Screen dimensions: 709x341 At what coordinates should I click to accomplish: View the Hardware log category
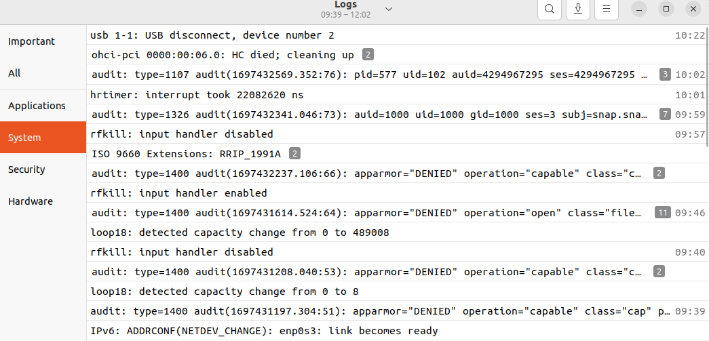coord(31,201)
